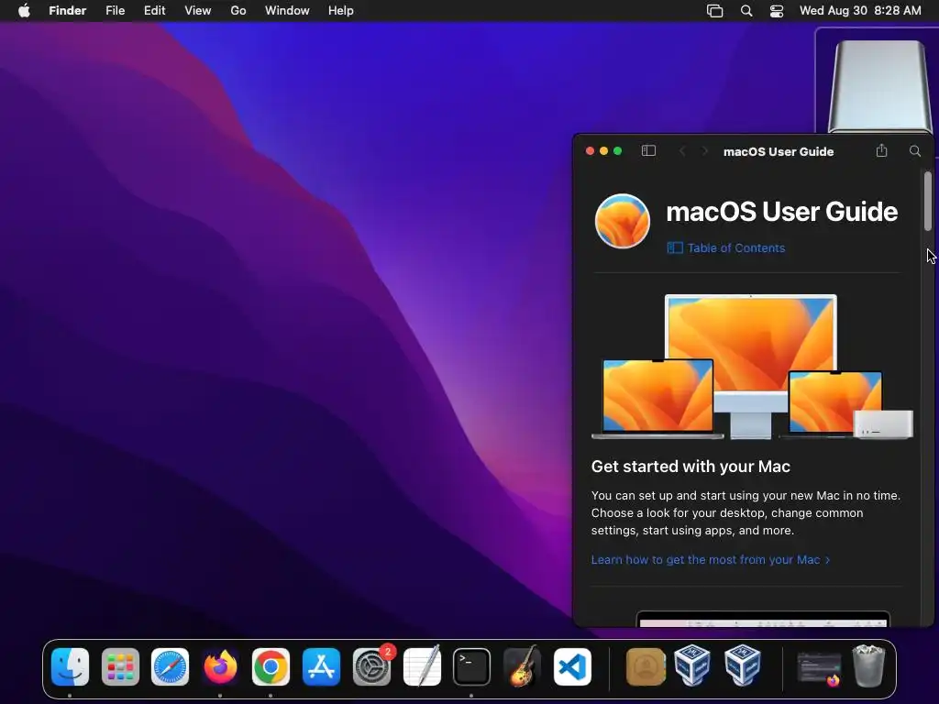Click the Stage Manager icon in menu bar
The height and width of the screenshot is (704, 939).
coord(714,11)
